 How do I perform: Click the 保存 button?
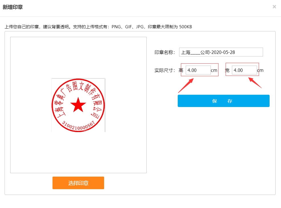(x=223, y=101)
